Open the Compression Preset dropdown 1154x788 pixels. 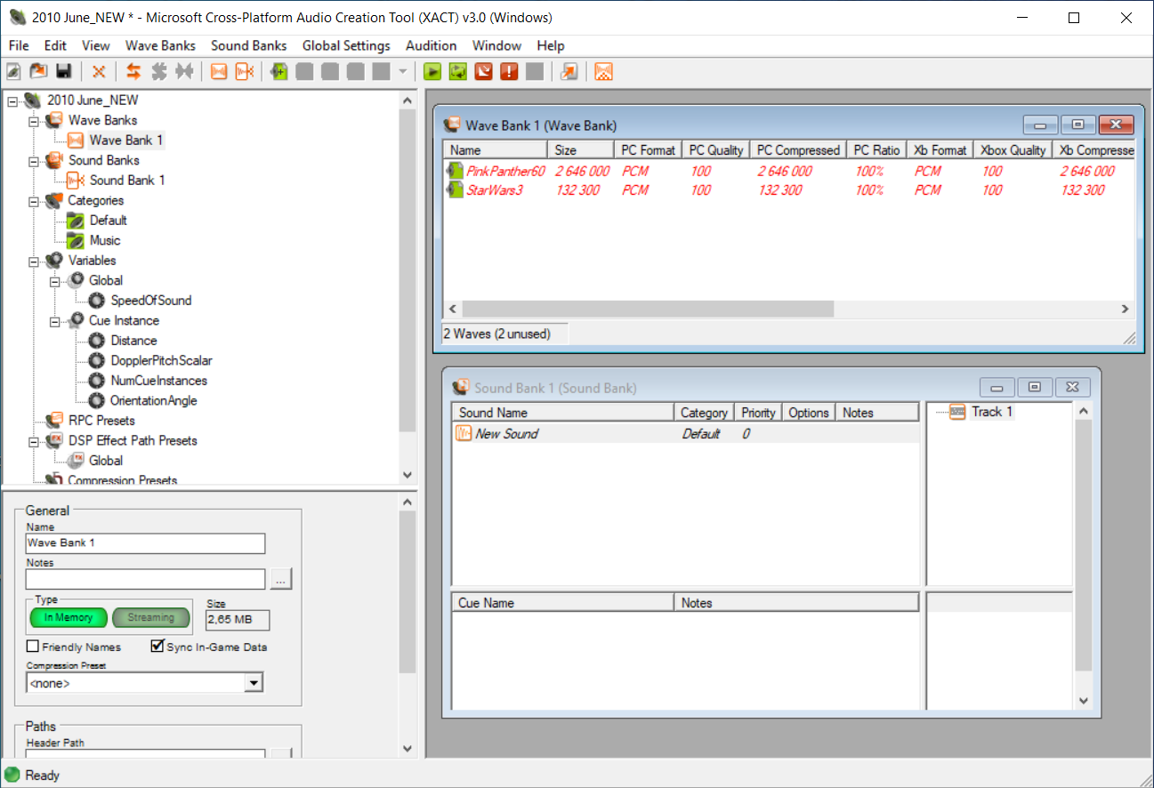click(x=254, y=683)
